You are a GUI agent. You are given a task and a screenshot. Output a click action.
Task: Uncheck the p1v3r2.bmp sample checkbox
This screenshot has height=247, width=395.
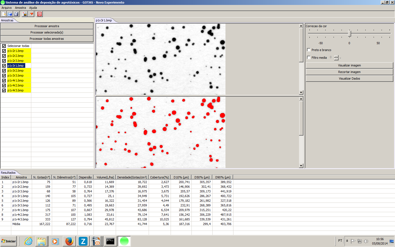pyautogui.click(x=4, y=71)
